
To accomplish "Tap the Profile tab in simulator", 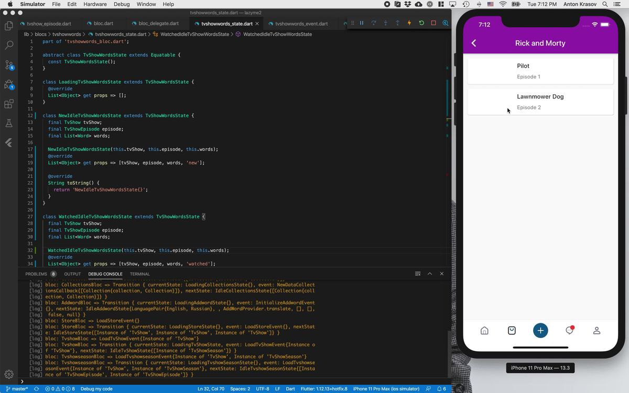I will [597, 331].
